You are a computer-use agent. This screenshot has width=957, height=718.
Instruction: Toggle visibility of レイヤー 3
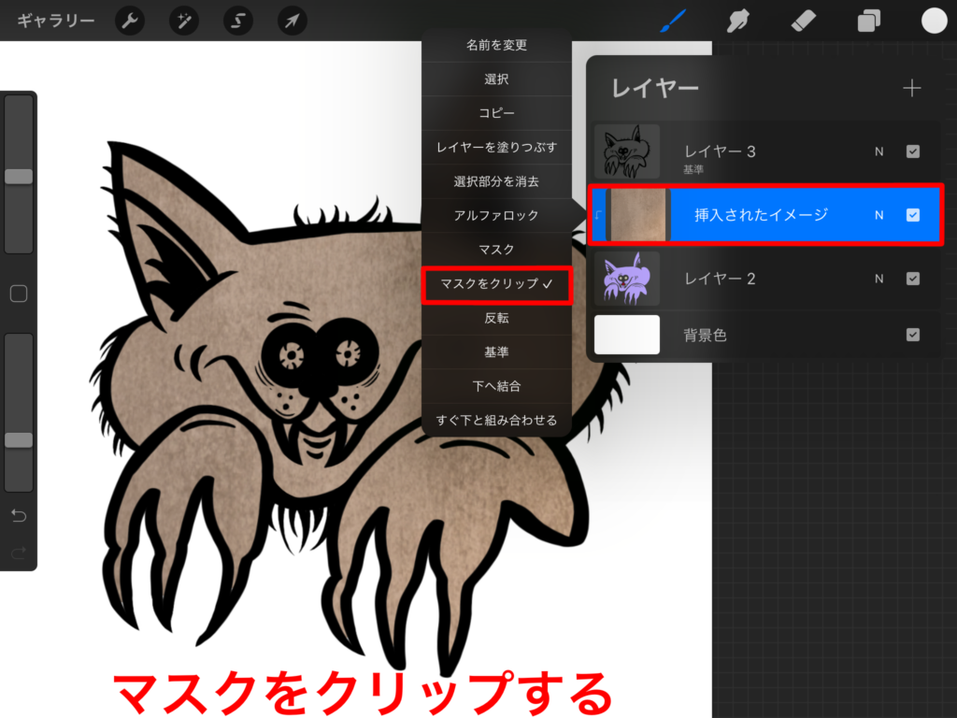(x=913, y=151)
